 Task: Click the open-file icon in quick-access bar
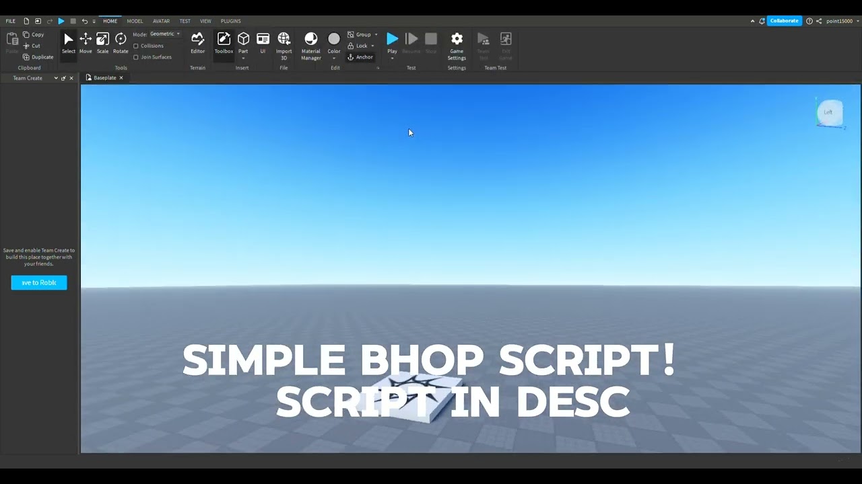(x=38, y=21)
